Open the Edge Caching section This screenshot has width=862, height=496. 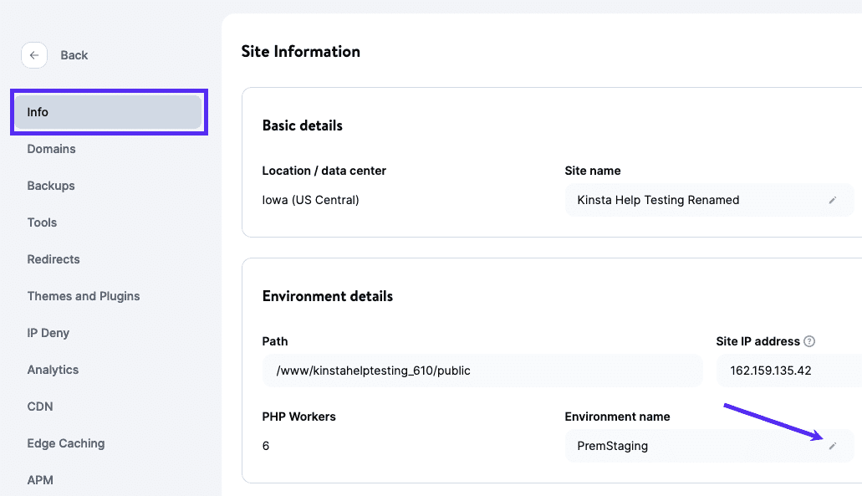pos(65,443)
